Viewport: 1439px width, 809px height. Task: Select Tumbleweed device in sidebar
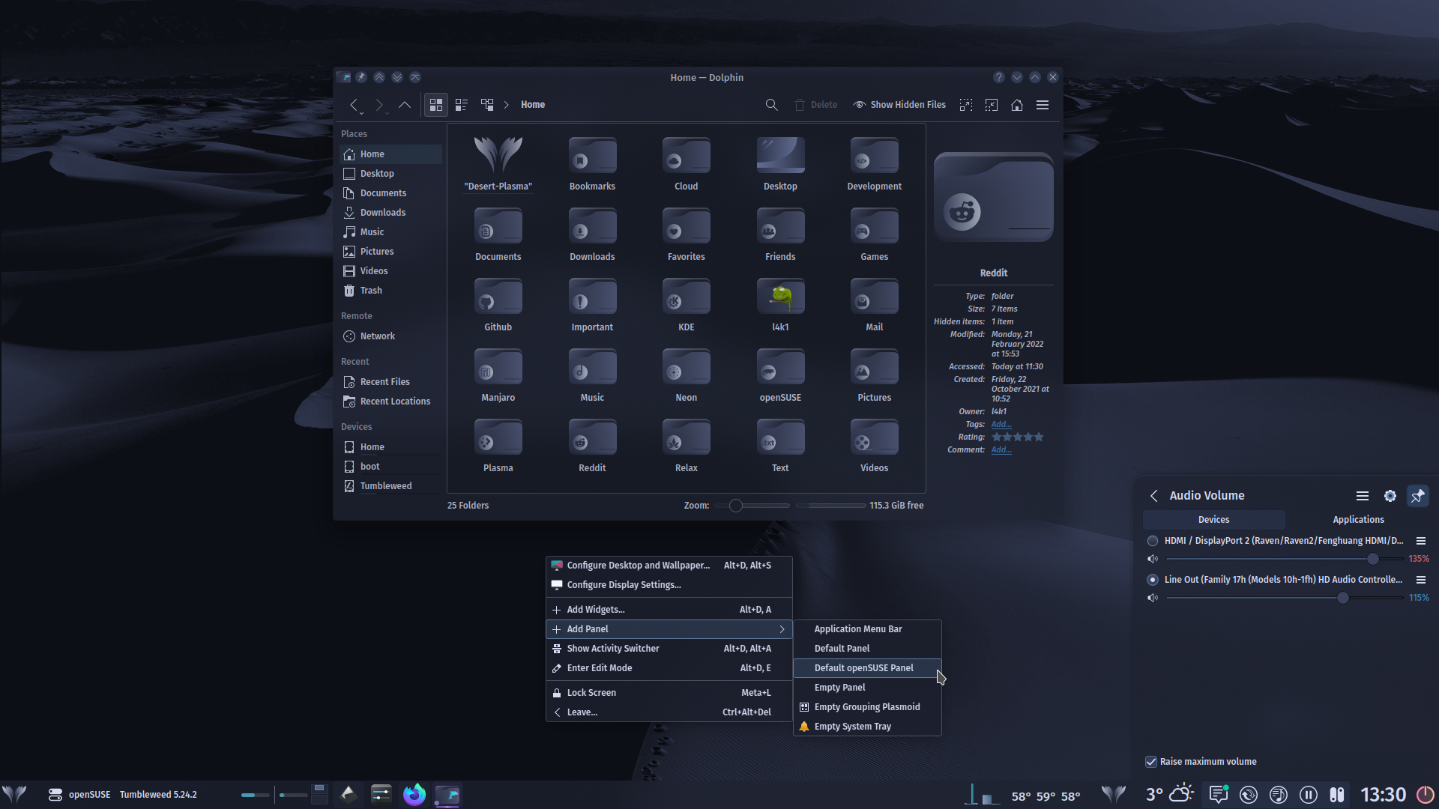coord(390,486)
